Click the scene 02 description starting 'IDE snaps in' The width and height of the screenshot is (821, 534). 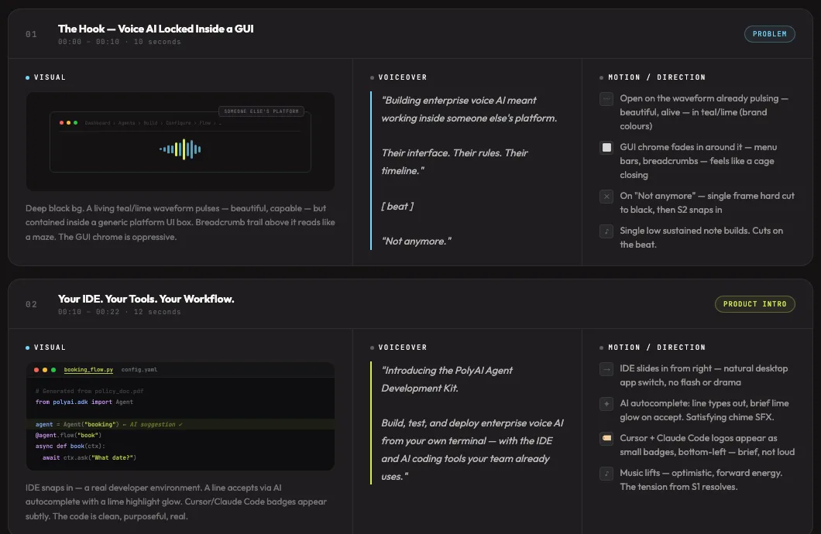pyautogui.click(x=177, y=501)
